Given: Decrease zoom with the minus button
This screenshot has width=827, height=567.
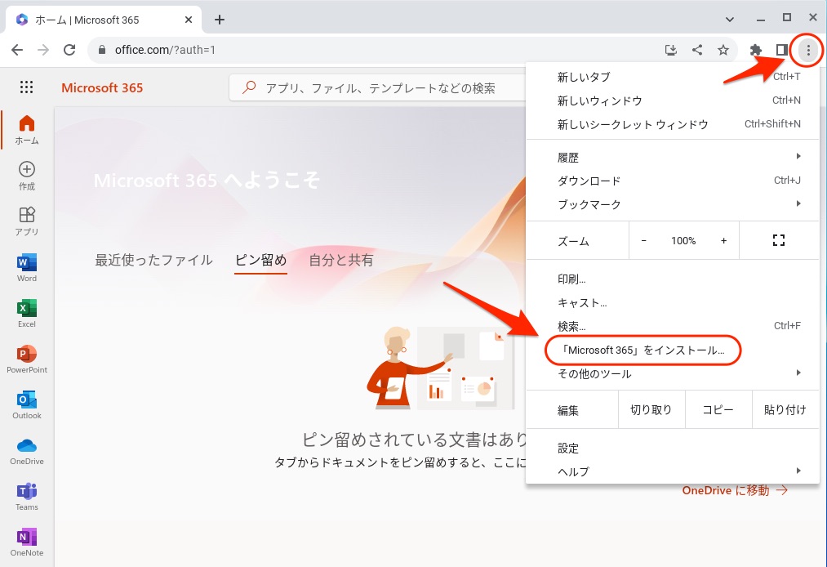Looking at the screenshot, I should [x=643, y=241].
